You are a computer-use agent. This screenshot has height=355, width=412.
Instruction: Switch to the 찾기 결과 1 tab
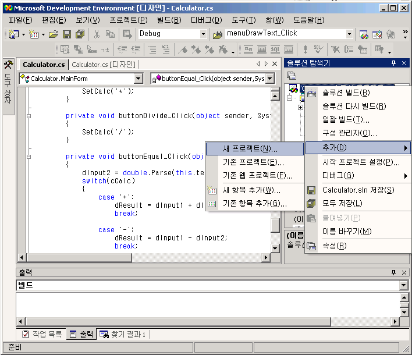click(123, 334)
